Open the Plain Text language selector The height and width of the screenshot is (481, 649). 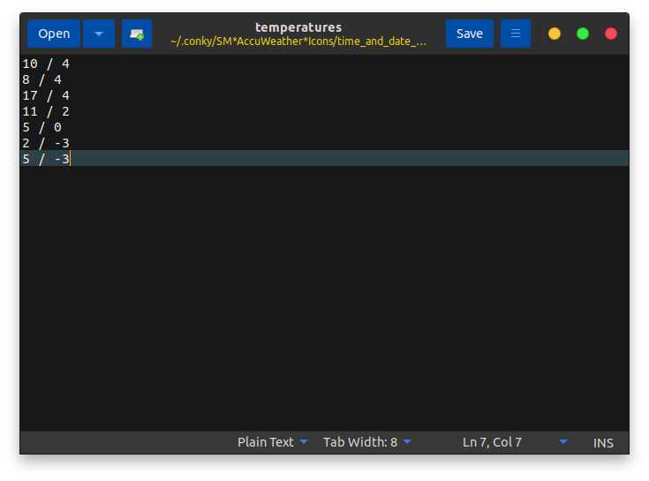(272, 442)
